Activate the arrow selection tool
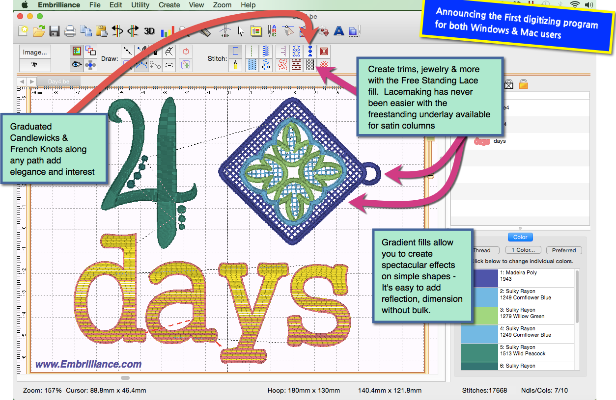616x400 pixels. 240,32
